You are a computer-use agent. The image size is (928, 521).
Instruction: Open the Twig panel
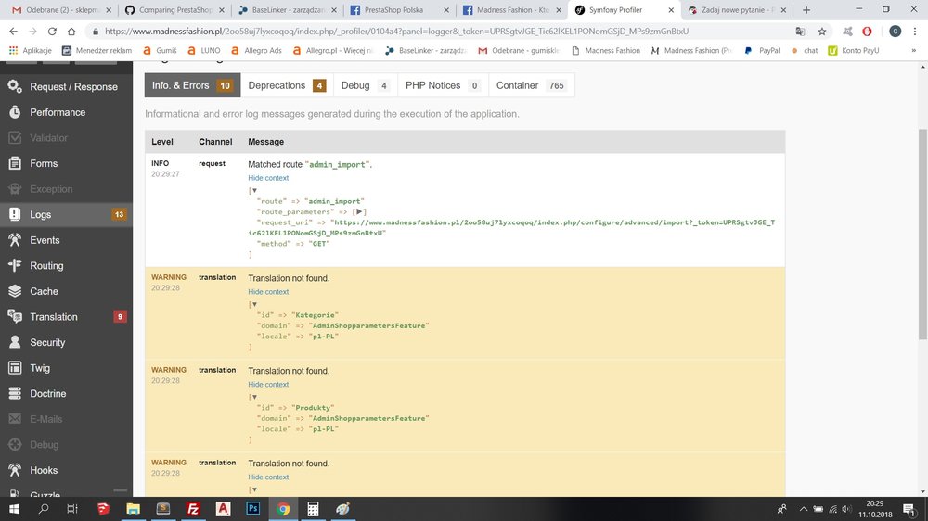66,368
